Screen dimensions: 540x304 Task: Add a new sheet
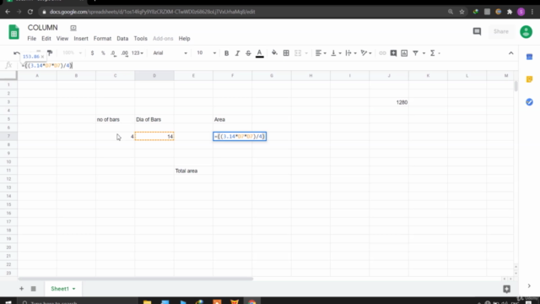click(x=21, y=289)
